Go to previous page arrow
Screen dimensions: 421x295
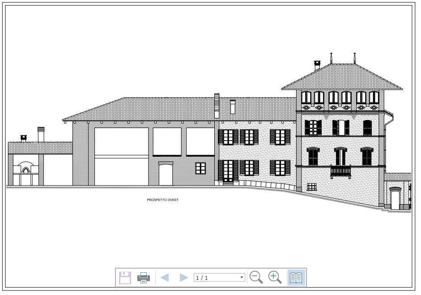point(165,278)
